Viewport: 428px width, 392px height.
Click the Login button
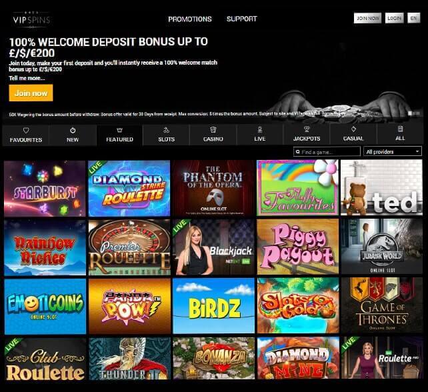[x=394, y=18]
